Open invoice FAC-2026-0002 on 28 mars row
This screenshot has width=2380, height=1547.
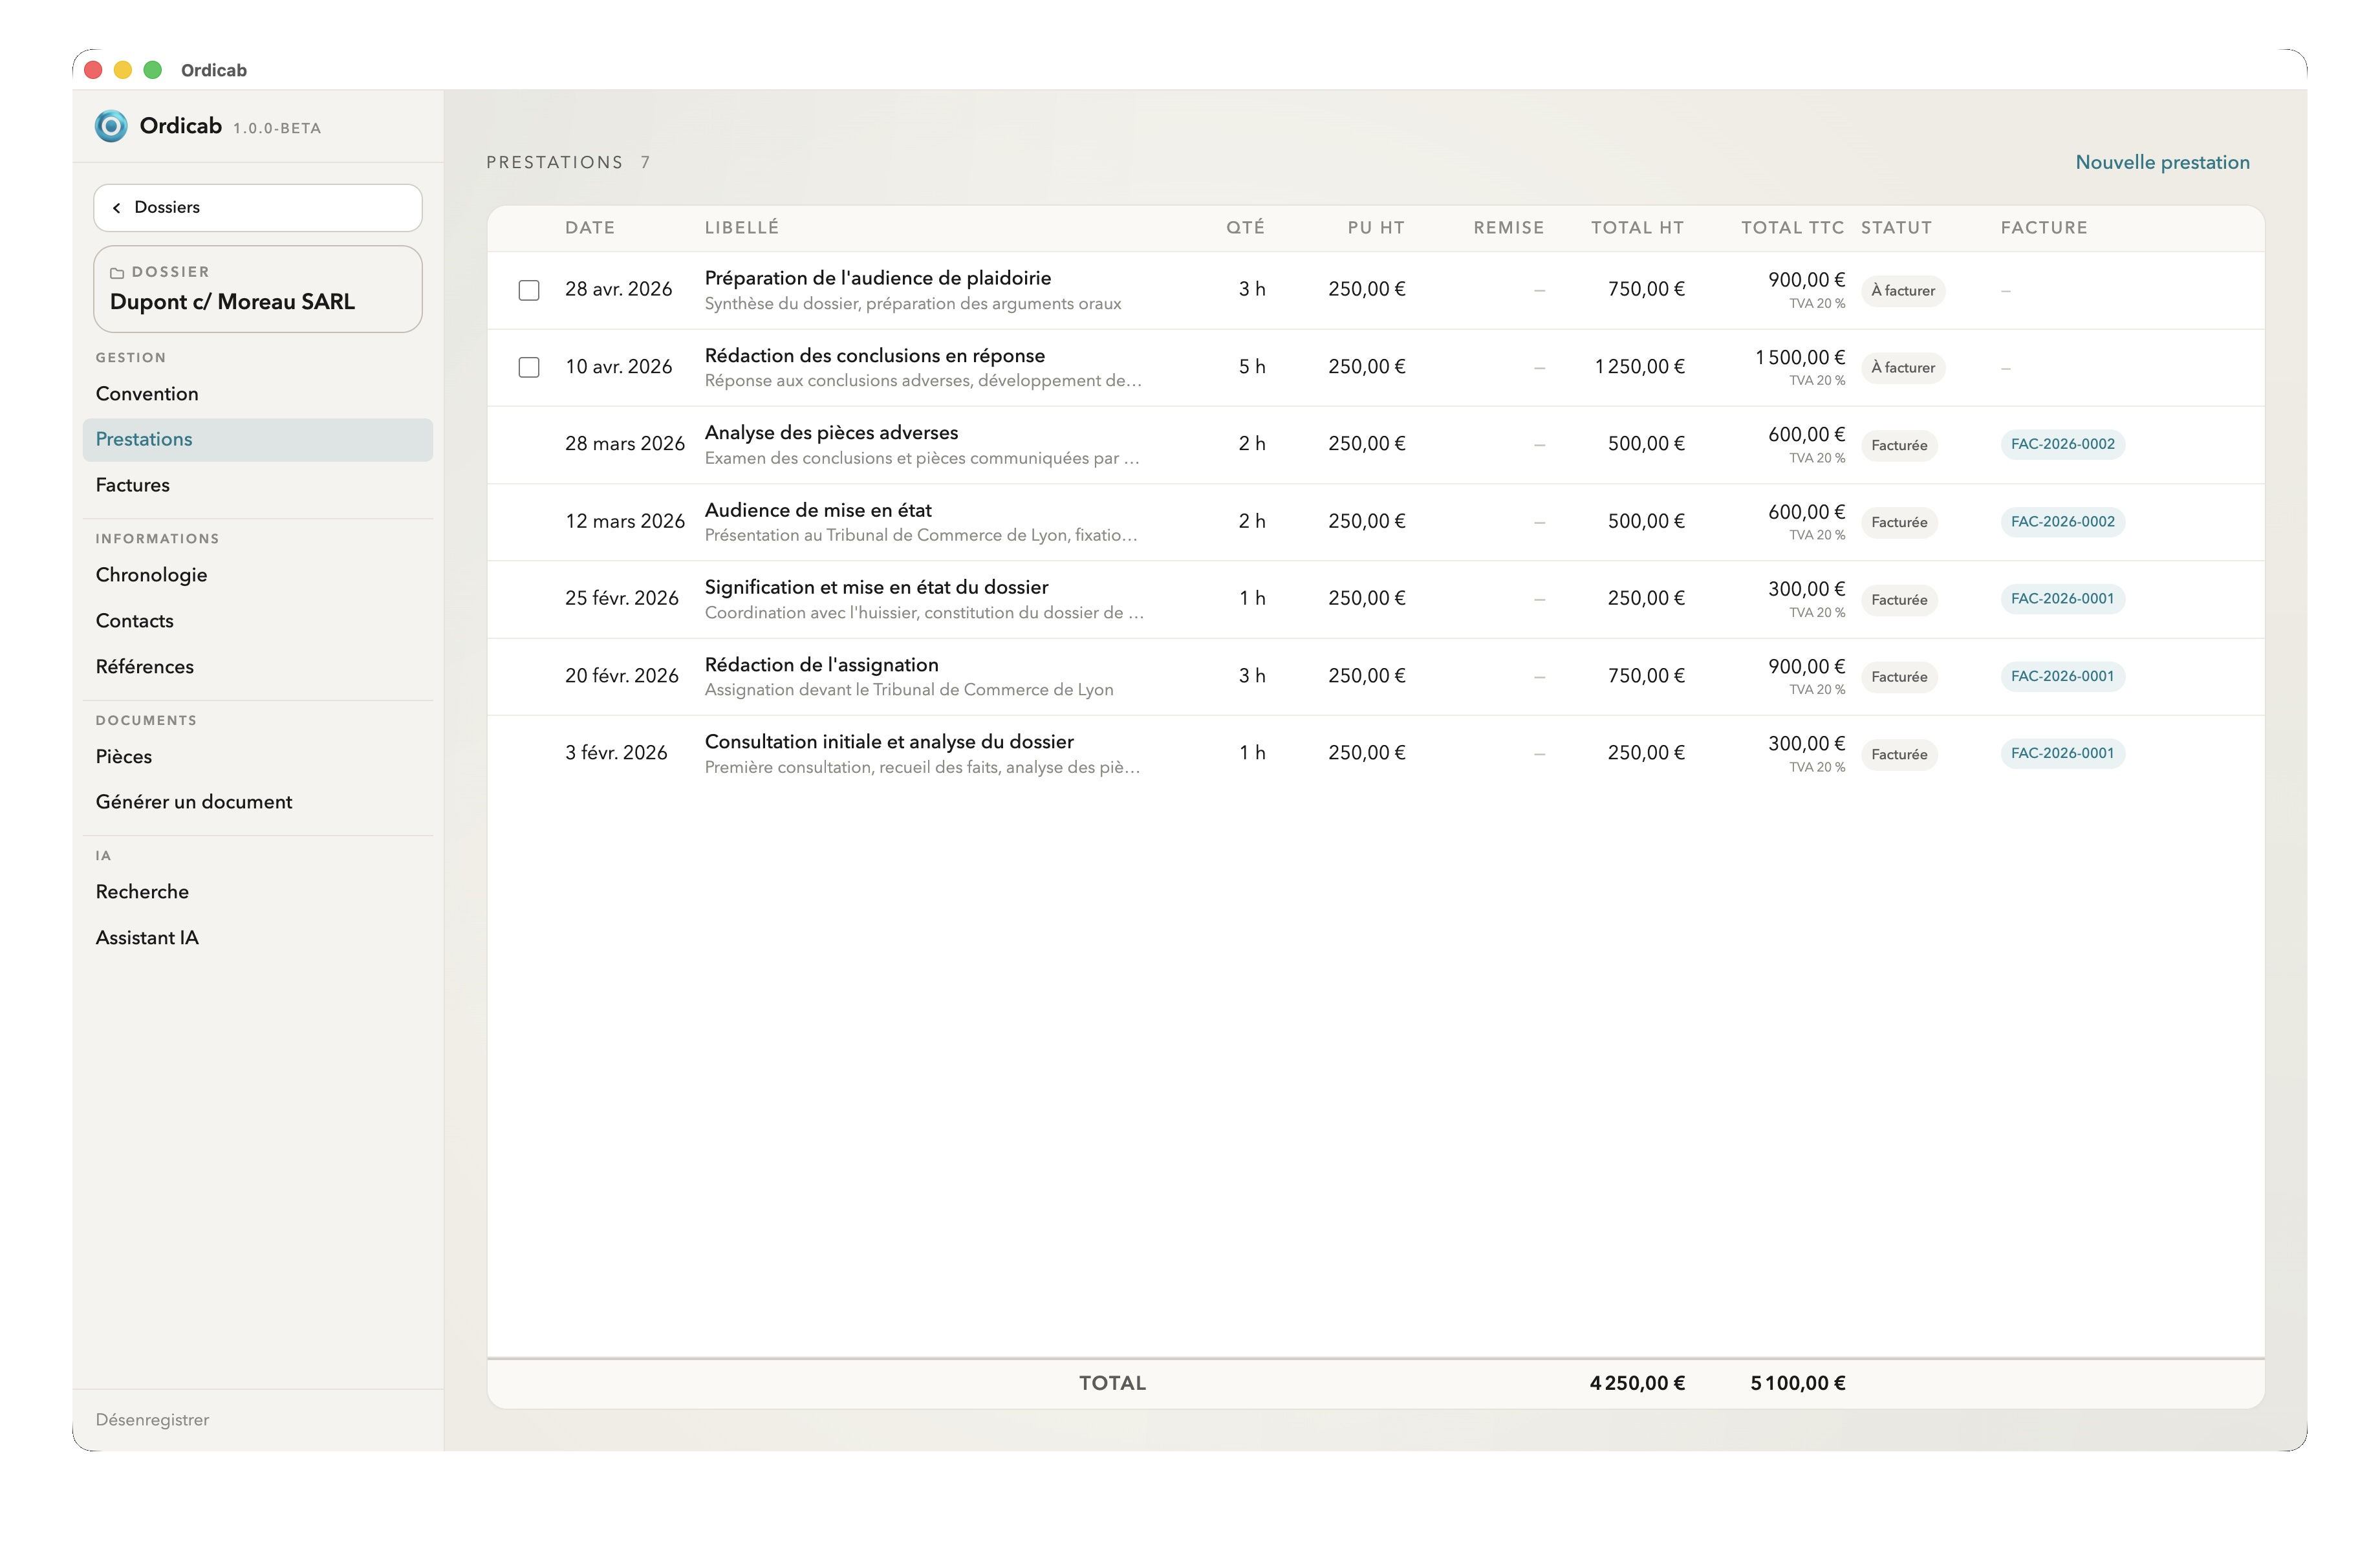point(2062,444)
